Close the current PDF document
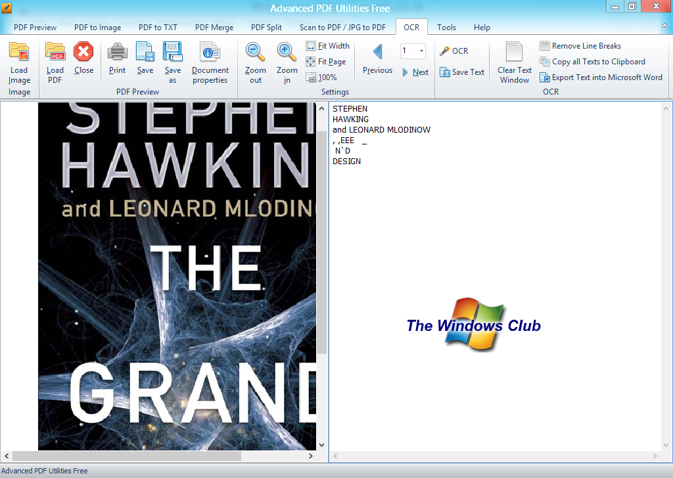The image size is (673, 478). coord(83,58)
